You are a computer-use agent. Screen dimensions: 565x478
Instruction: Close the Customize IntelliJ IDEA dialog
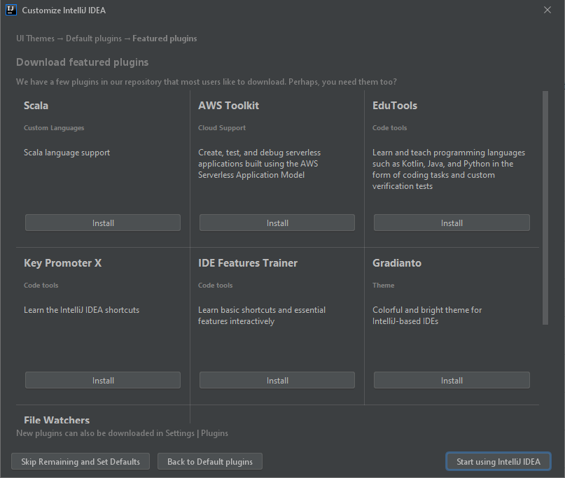(x=547, y=10)
